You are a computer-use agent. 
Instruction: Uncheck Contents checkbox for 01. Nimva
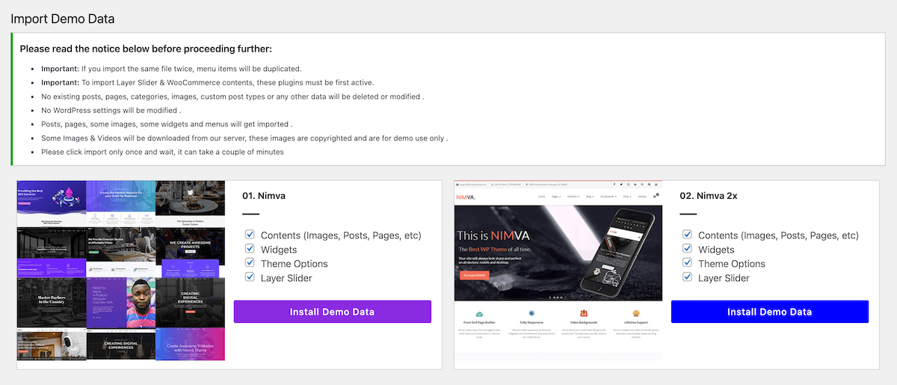(x=250, y=235)
